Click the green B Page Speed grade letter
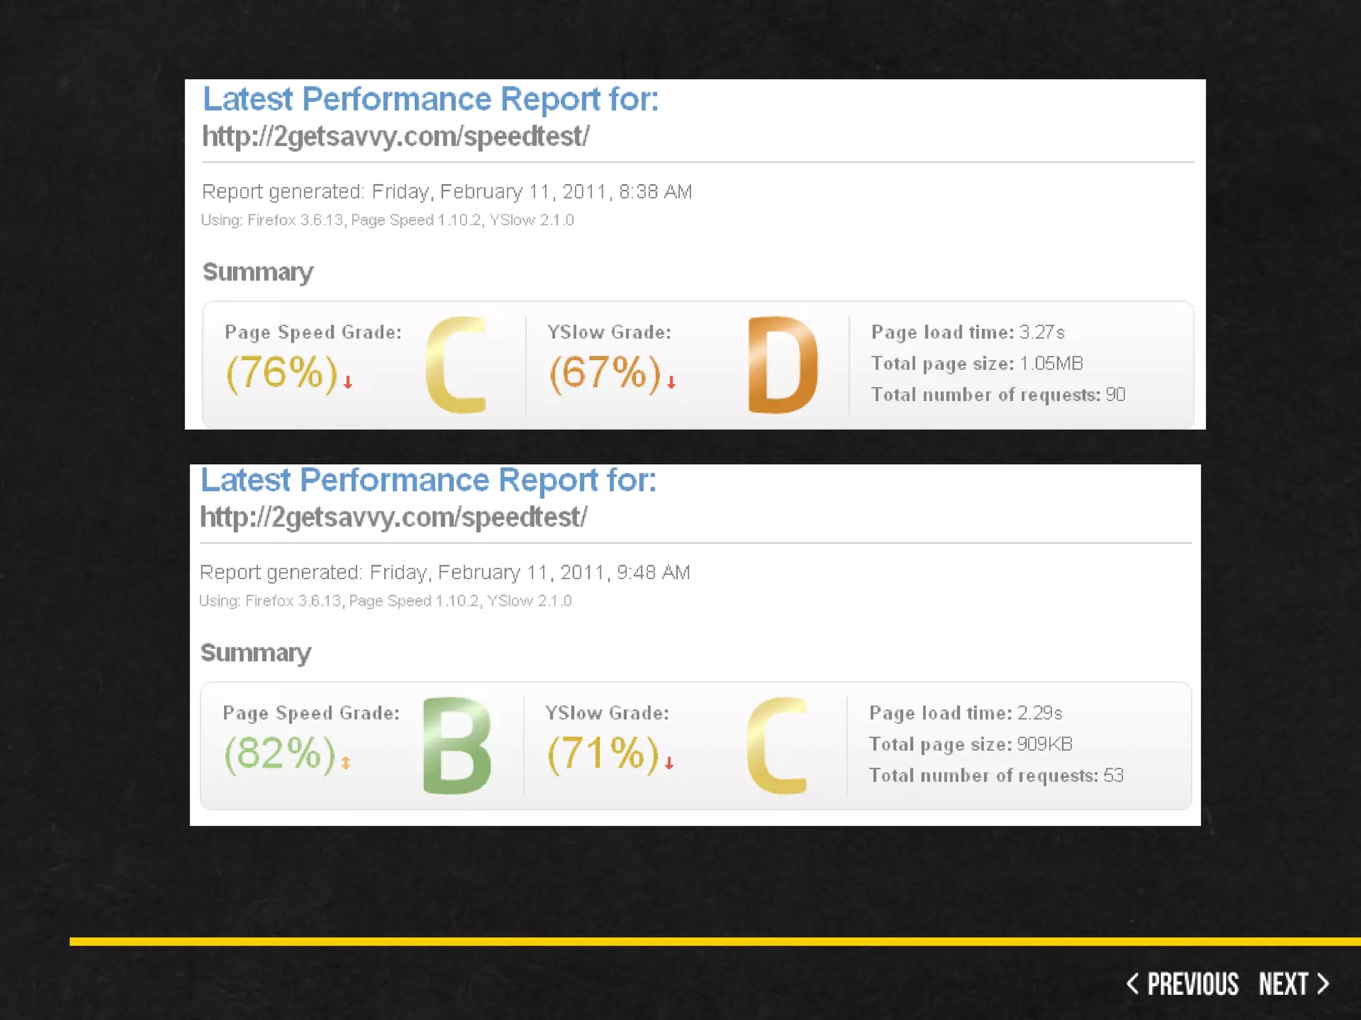Image resolution: width=1361 pixels, height=1020 pixels. click(x=457, y=746)
